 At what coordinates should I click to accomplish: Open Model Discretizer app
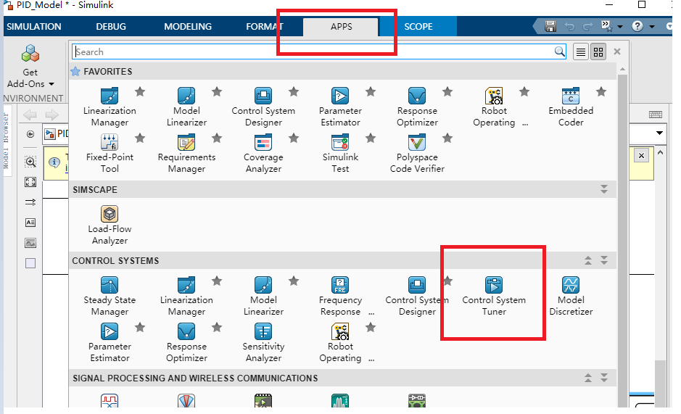click(x=571, y=296)
